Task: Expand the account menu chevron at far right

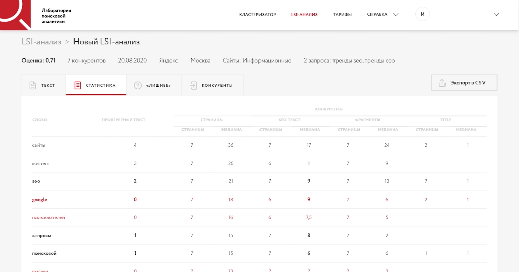Action: (x=496, y=14)
